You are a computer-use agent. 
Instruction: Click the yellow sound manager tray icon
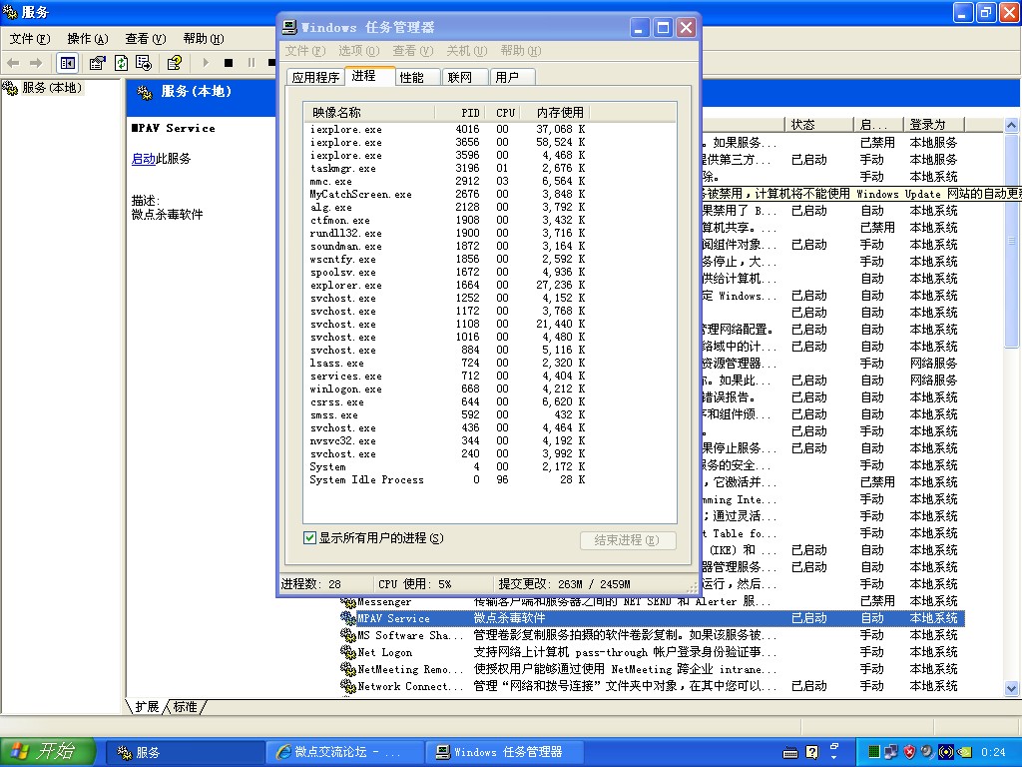coord(945,753)
